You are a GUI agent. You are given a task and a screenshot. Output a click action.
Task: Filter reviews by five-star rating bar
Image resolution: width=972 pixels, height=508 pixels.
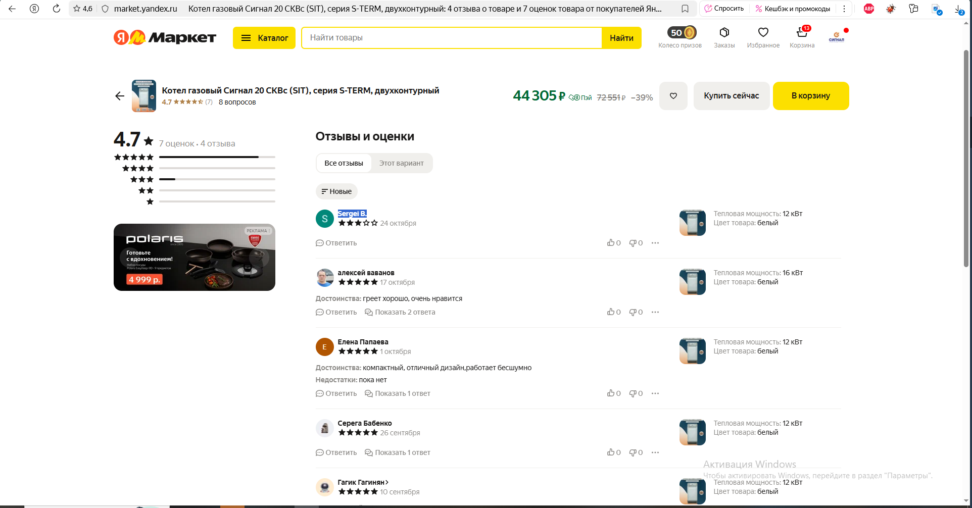217,157
